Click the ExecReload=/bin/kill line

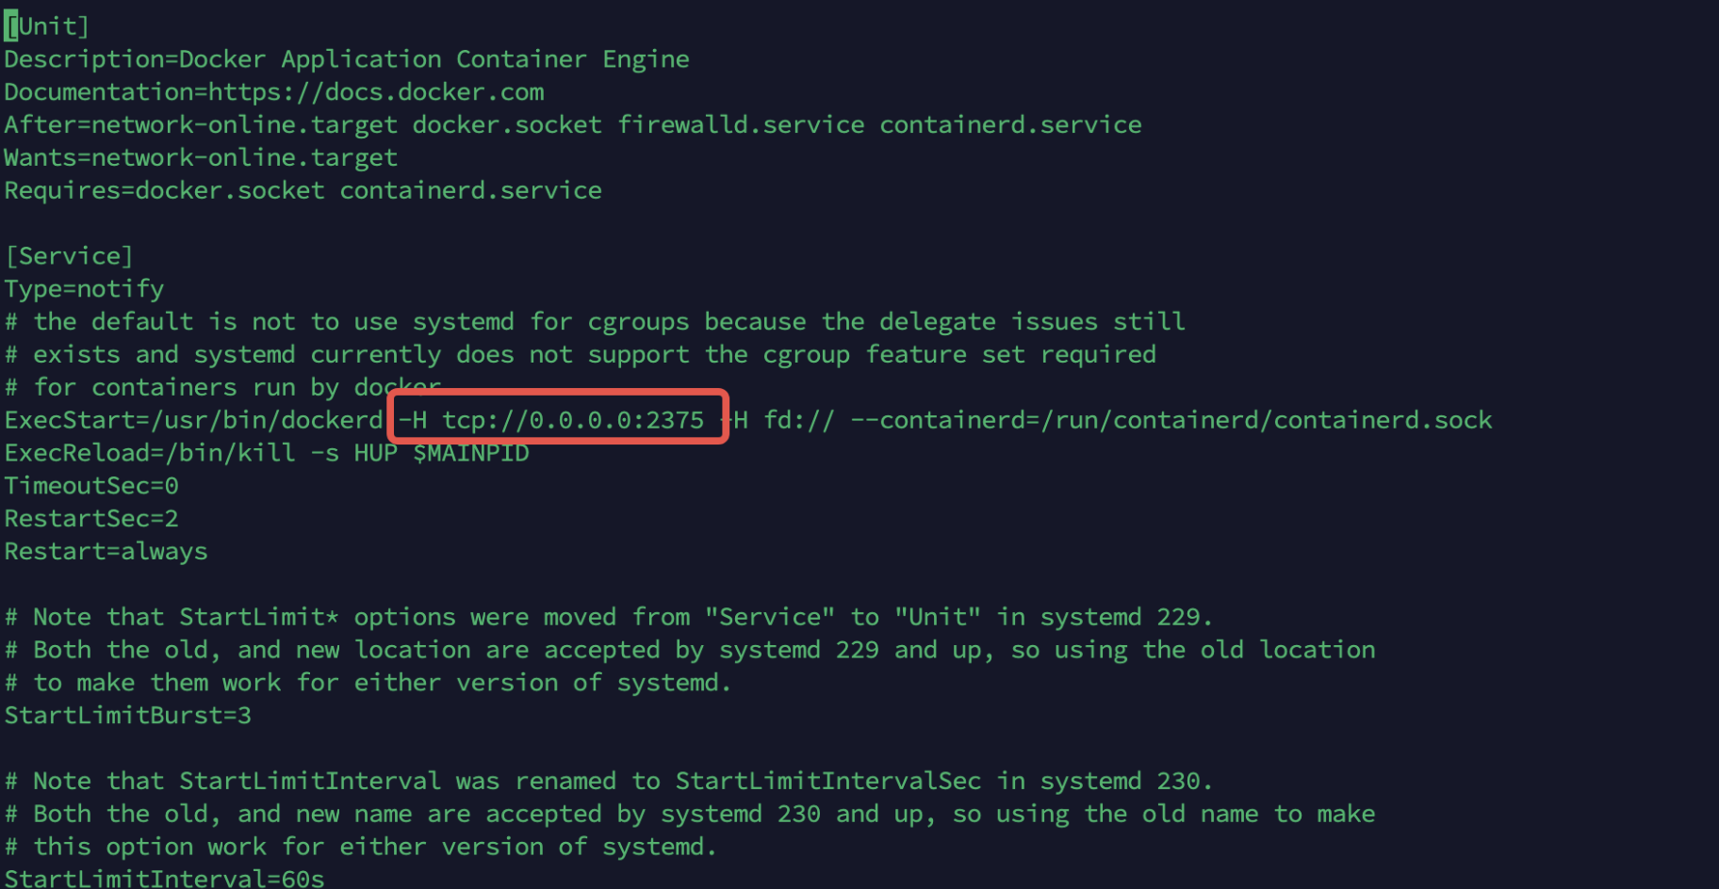pyautogui.click(x=267, y=453)
